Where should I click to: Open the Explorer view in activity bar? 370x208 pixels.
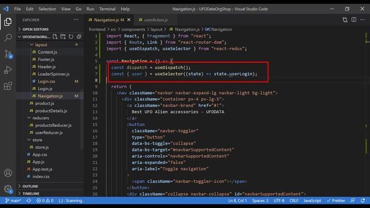(x=8, y=22)
